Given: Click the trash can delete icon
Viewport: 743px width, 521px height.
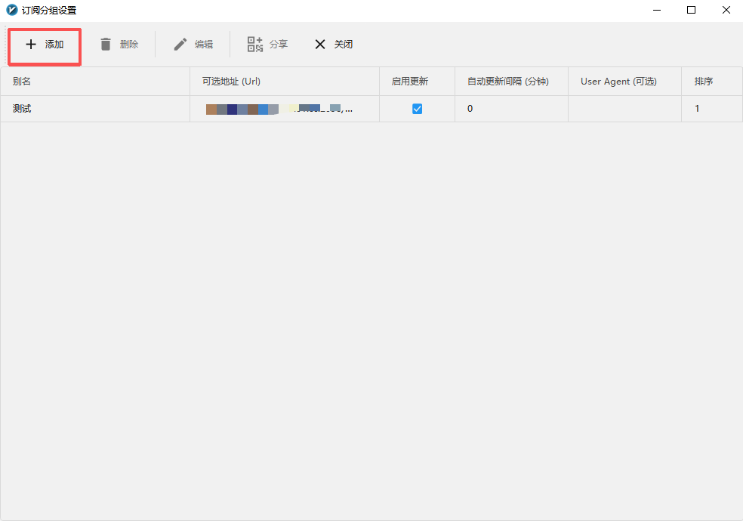Looking at the screenshot, I should click(x=106, y=45).
